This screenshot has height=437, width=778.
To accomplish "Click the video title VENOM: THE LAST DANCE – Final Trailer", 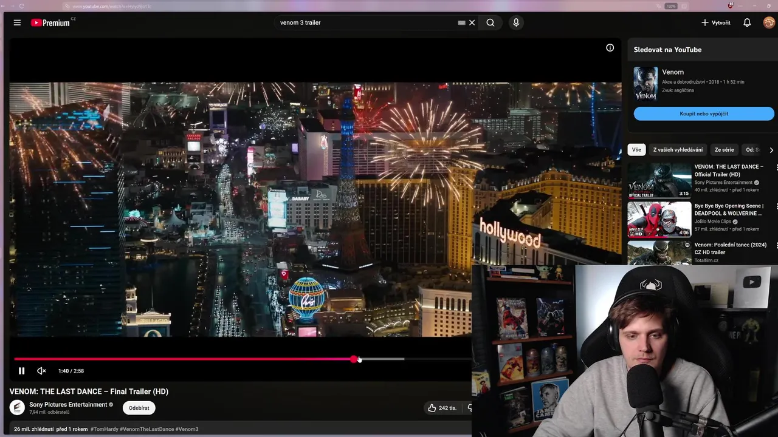I will coord(89,391).
